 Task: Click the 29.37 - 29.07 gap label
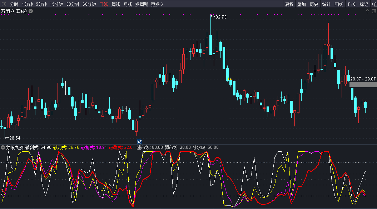point(363,79)
